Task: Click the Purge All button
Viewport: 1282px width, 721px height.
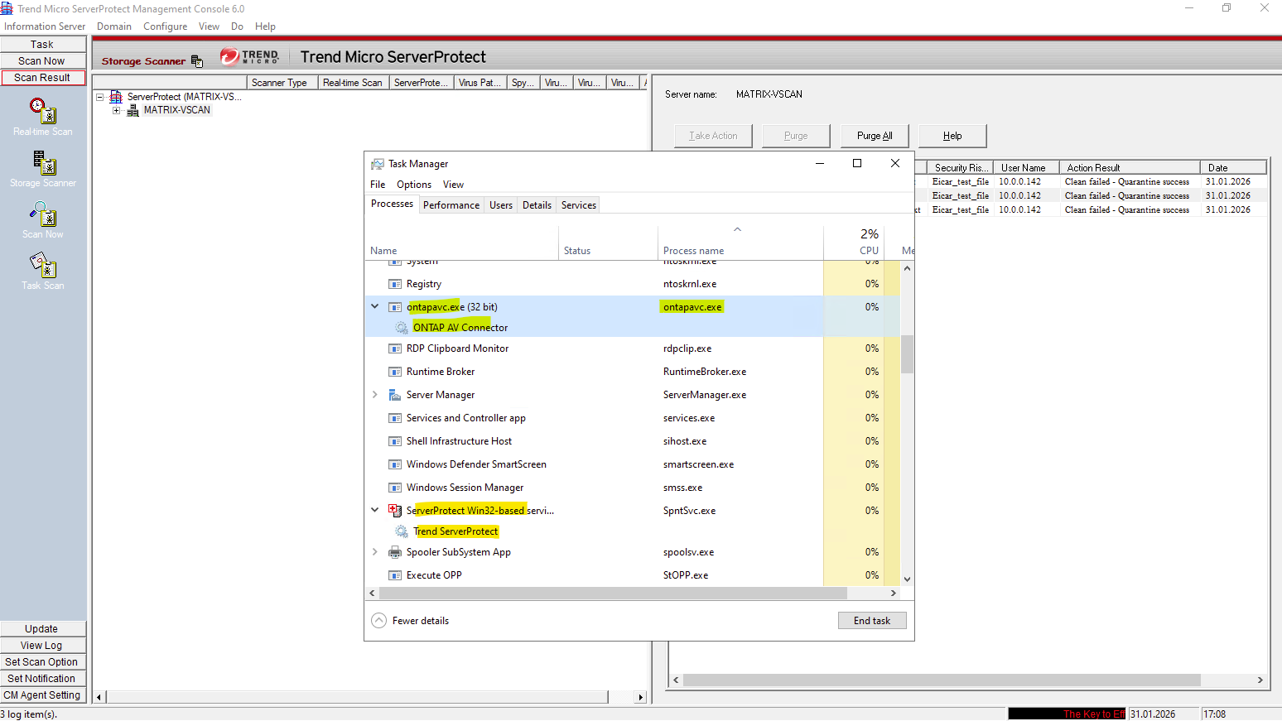Action: click(x=875, y=136)
